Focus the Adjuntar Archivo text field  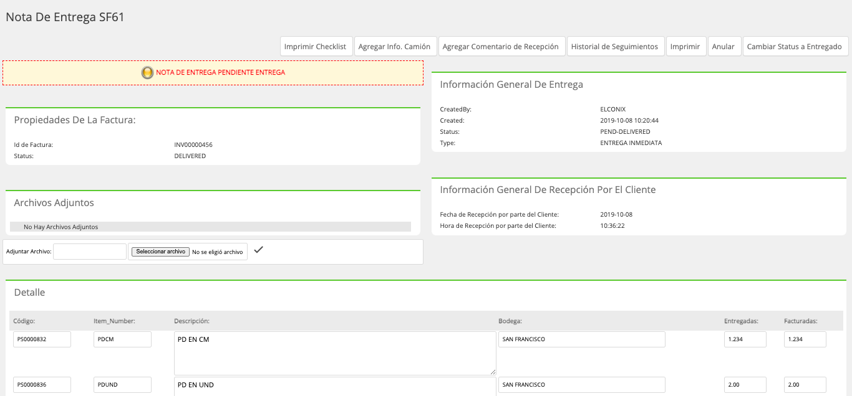tap(90, 252)
